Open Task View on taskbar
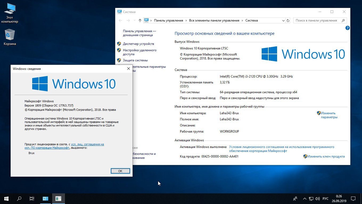 pos(32,198)
